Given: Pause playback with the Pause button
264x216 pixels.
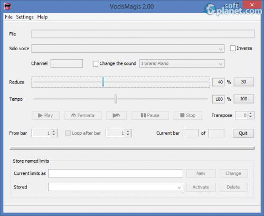Looking at the screenshot, I should [150, 115].
